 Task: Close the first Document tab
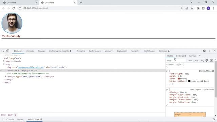[x=37, y=3]
